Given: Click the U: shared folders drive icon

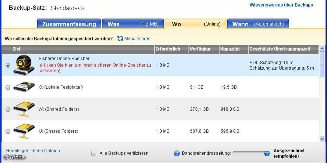Looking at the screenshot, I should click(x=24, y=131).
